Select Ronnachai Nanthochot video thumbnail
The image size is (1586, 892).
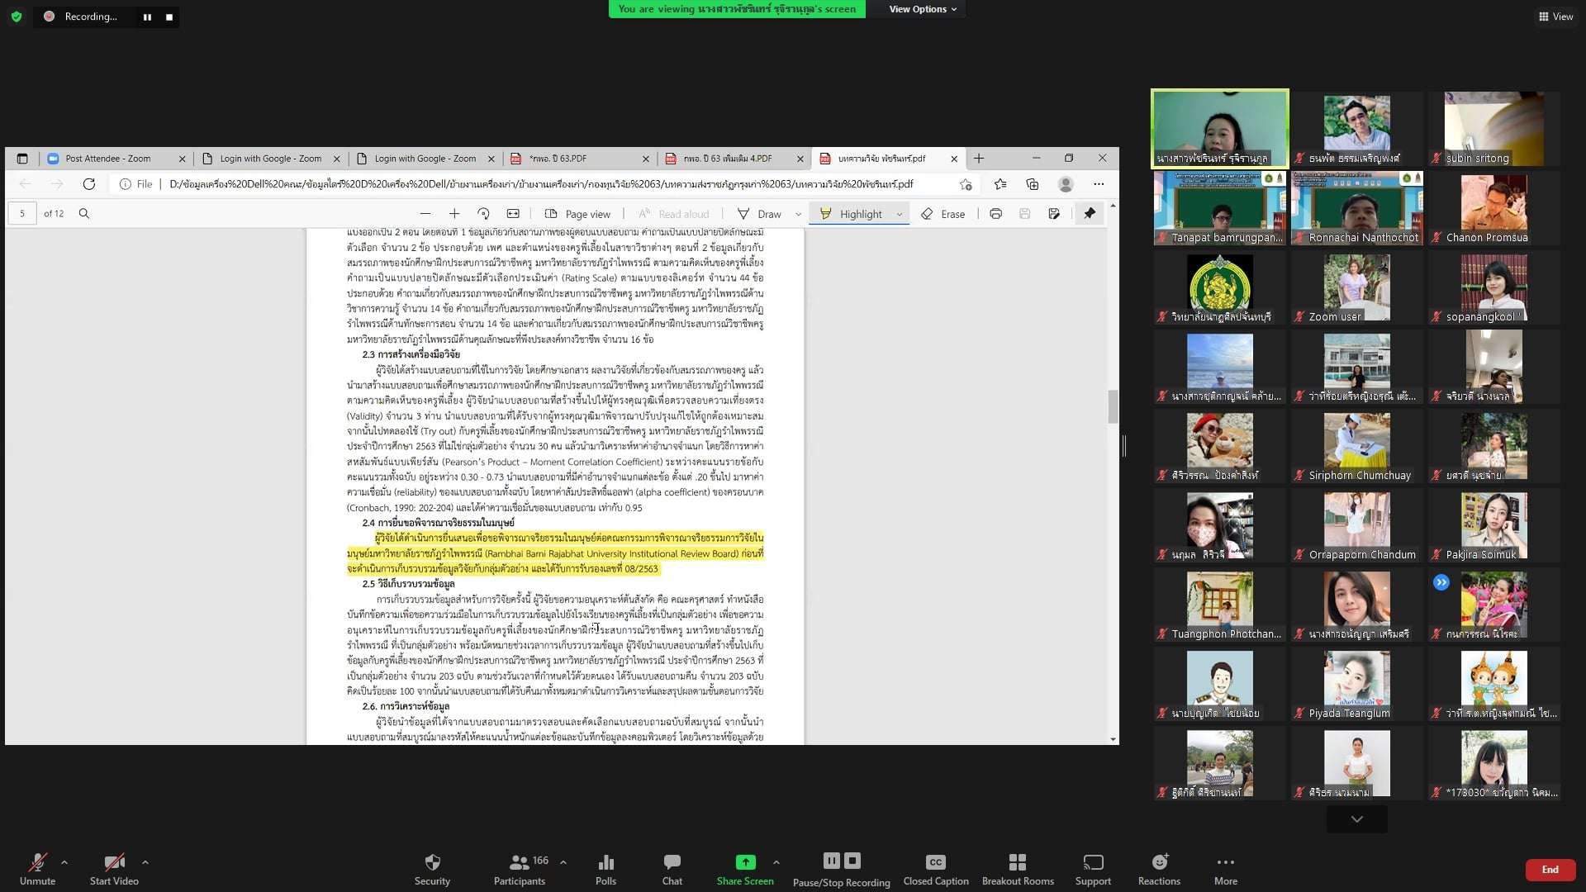point(1356,207)
